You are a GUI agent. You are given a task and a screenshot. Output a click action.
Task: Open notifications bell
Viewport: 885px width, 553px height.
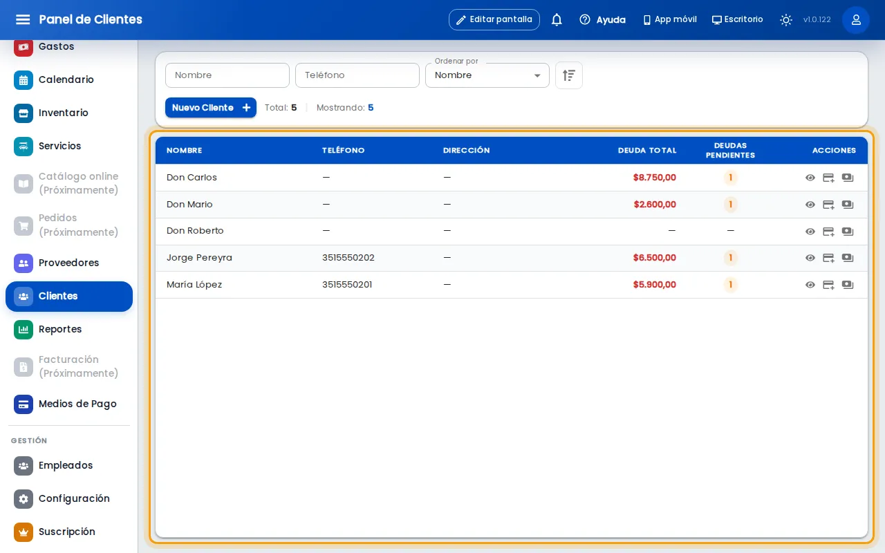pos(557,19)
